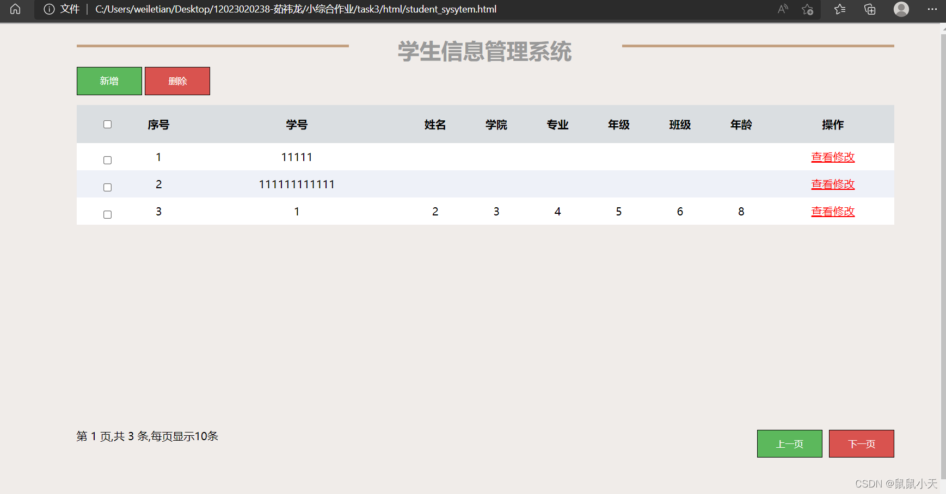Add this page to favorites star icon
Image resolution: width=946 pixels, height=494 pixels.
pyautogui.click(x=807, y=9)
